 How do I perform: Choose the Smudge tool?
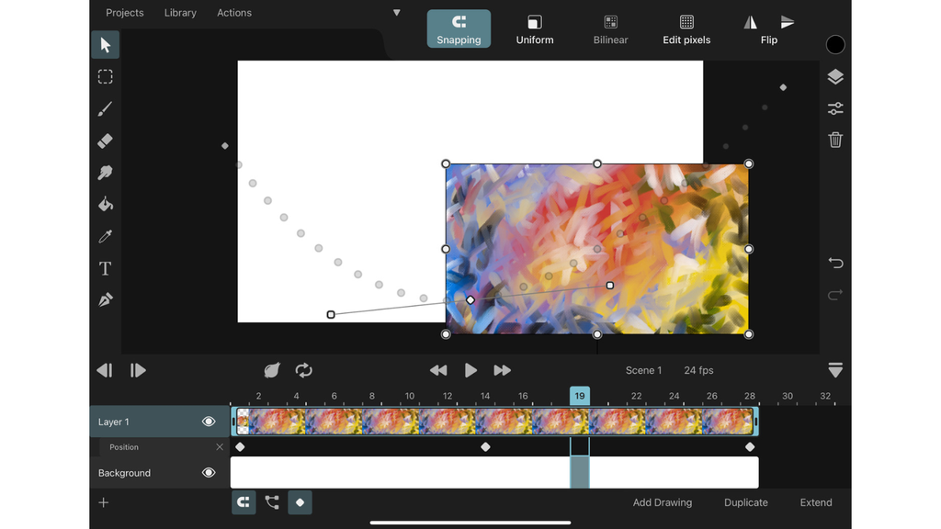(105, 172)
